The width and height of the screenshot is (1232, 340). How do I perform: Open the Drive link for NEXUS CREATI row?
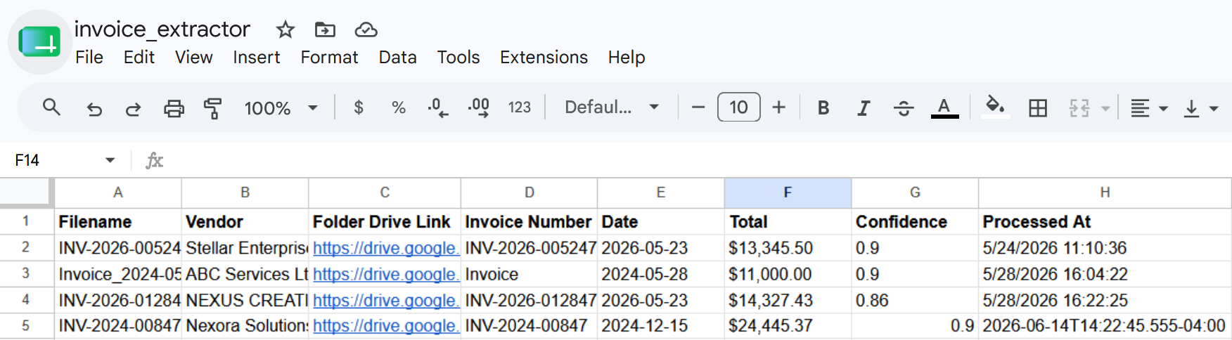click(x=385, y=300)
